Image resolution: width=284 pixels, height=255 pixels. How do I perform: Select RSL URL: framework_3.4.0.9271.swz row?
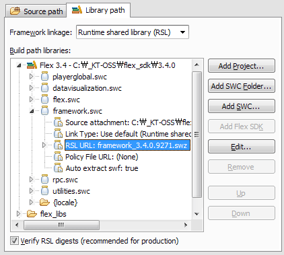pyautogui.click(x=127, y=145)
